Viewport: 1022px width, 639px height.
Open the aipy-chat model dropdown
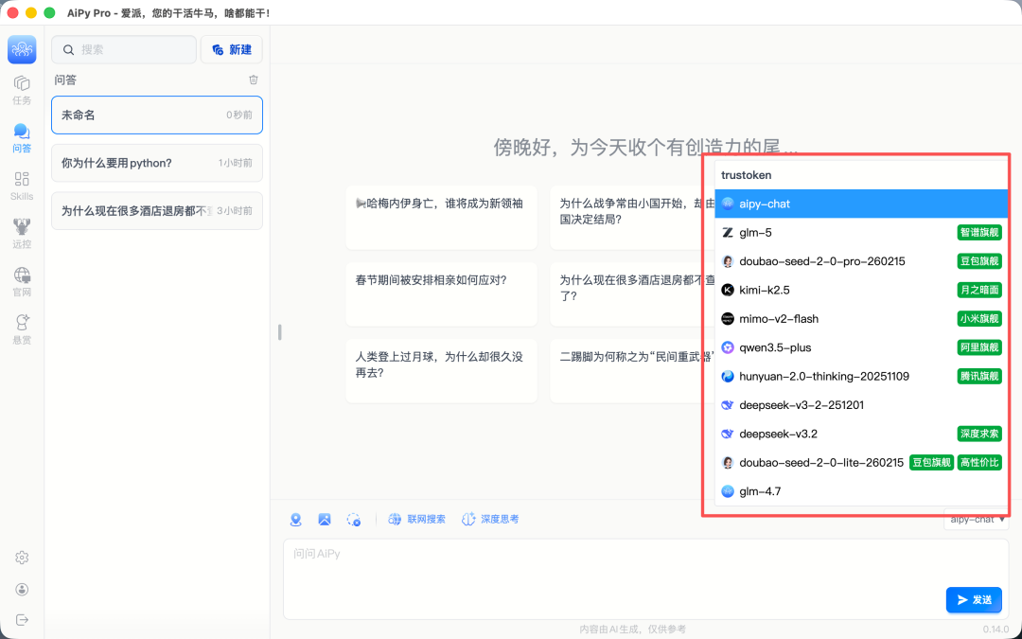click(977, 520)
